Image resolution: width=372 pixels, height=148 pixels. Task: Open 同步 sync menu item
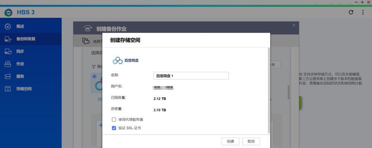coord(20,51)
